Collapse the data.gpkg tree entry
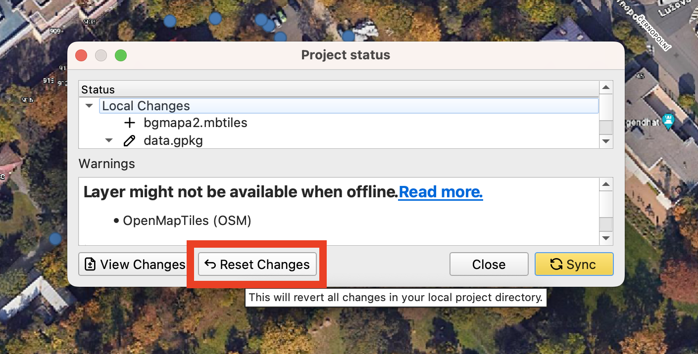Screen dimensions: 698x354 pyautogui.click(x=109, y=141)
